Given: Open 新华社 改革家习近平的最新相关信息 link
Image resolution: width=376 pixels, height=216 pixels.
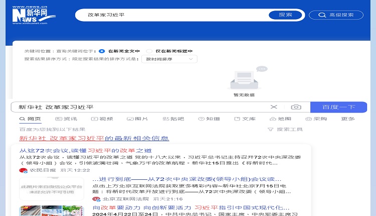Looking at the screenshot, I should tap(94, 138).
